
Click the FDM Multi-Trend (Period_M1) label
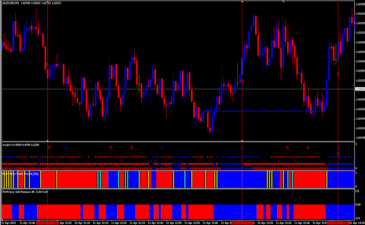[x=20, y=174]
